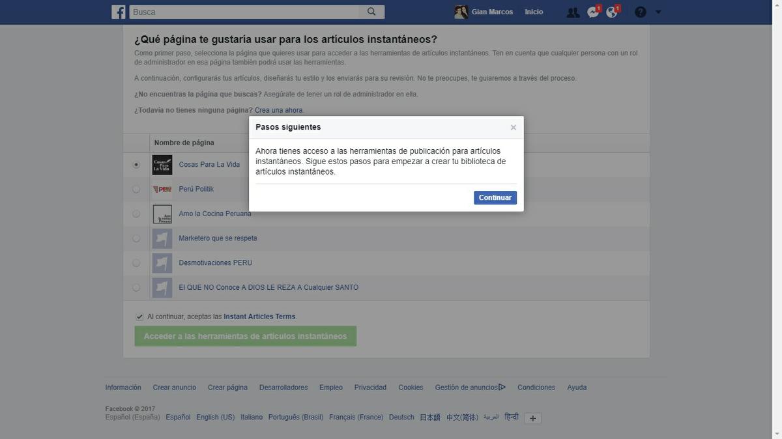Open the Crea una ahora link

pyautogui.click(x=278, y=110)
